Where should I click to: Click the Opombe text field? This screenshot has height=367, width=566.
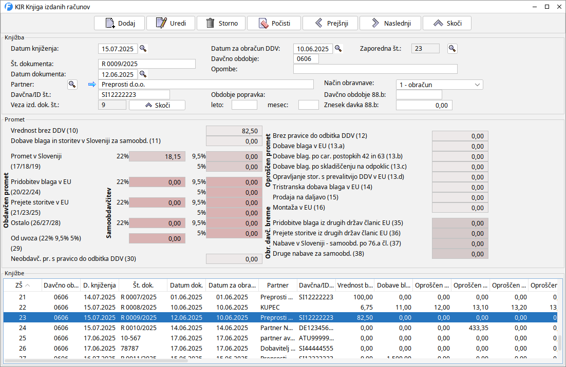(x=375, y=69)
